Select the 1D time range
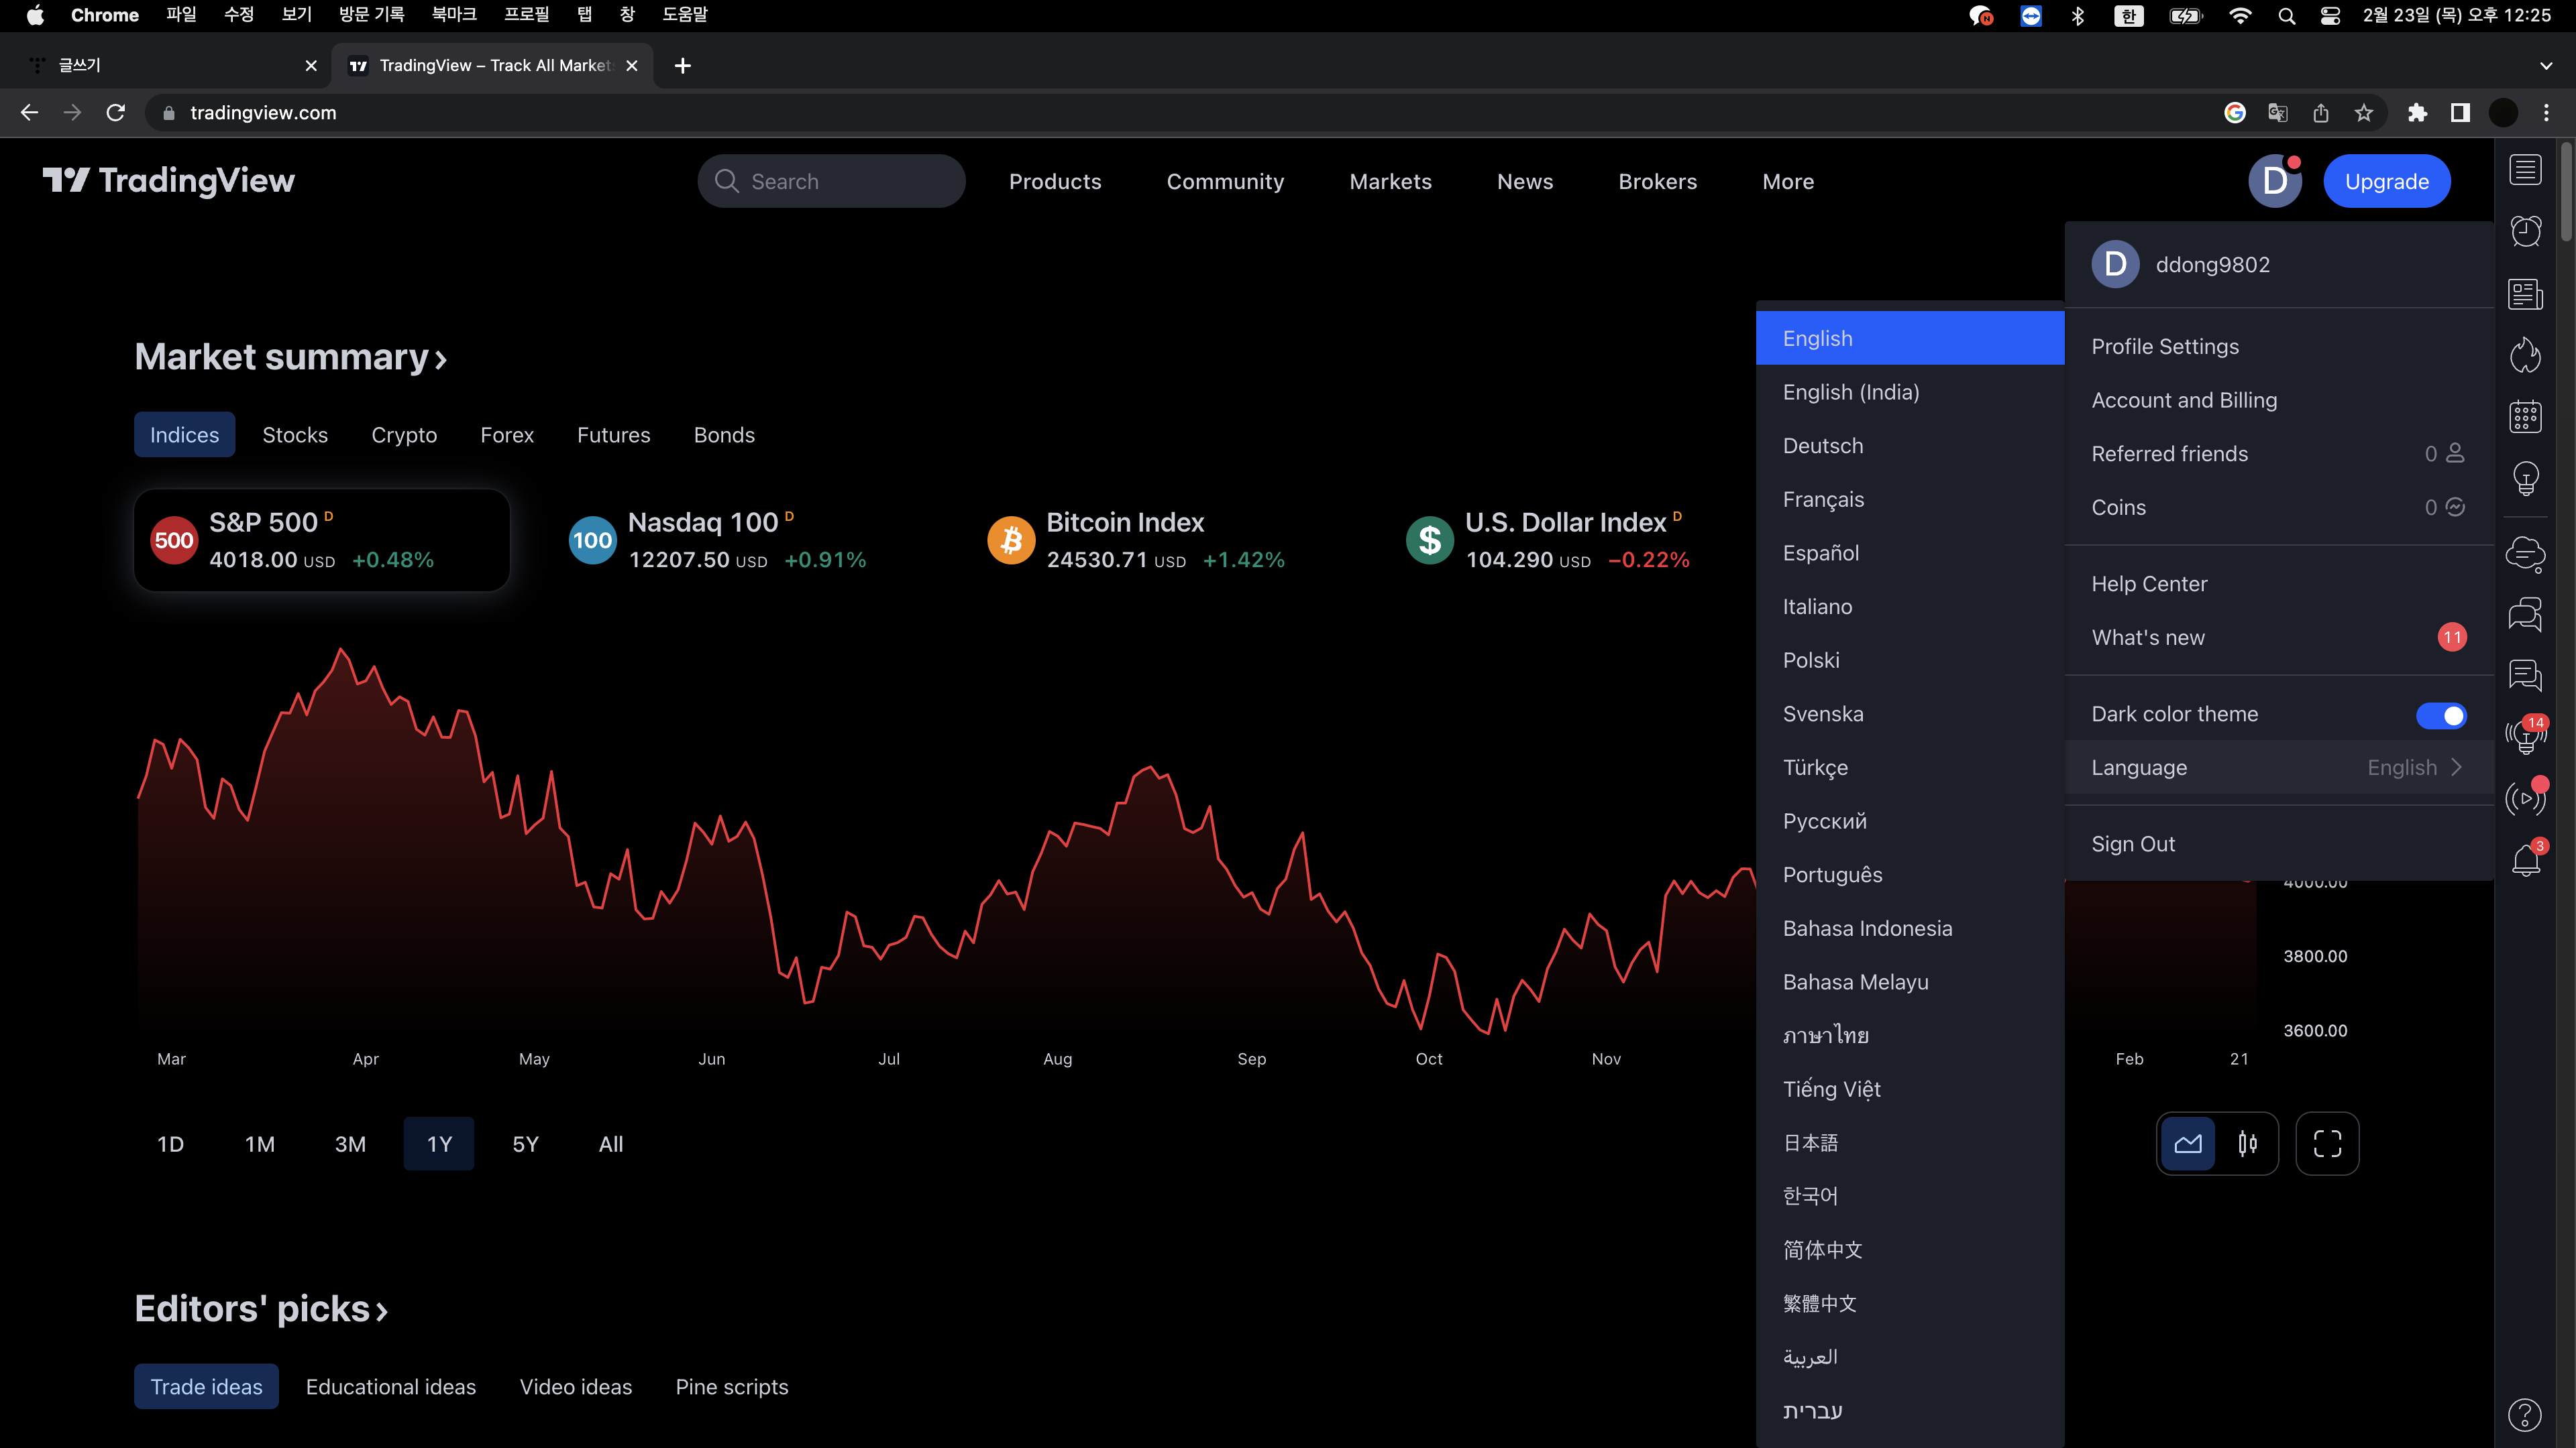This screenshot has width=2576, height=1448. [x=170, y=1144]
